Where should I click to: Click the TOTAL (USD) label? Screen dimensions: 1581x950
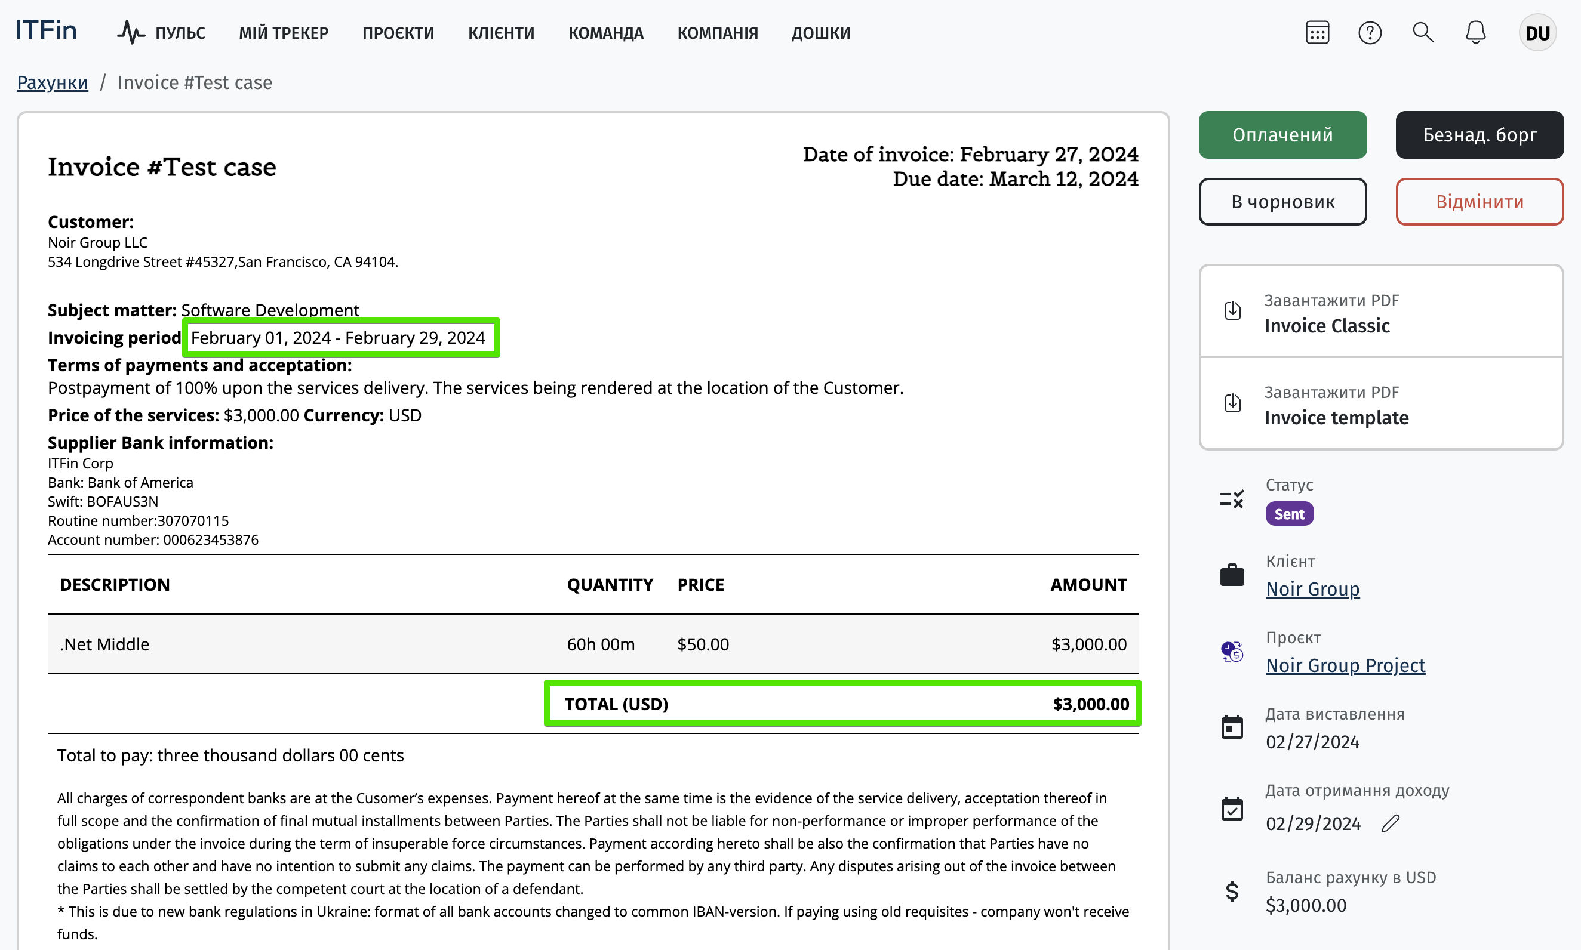(x=616, y=704)
